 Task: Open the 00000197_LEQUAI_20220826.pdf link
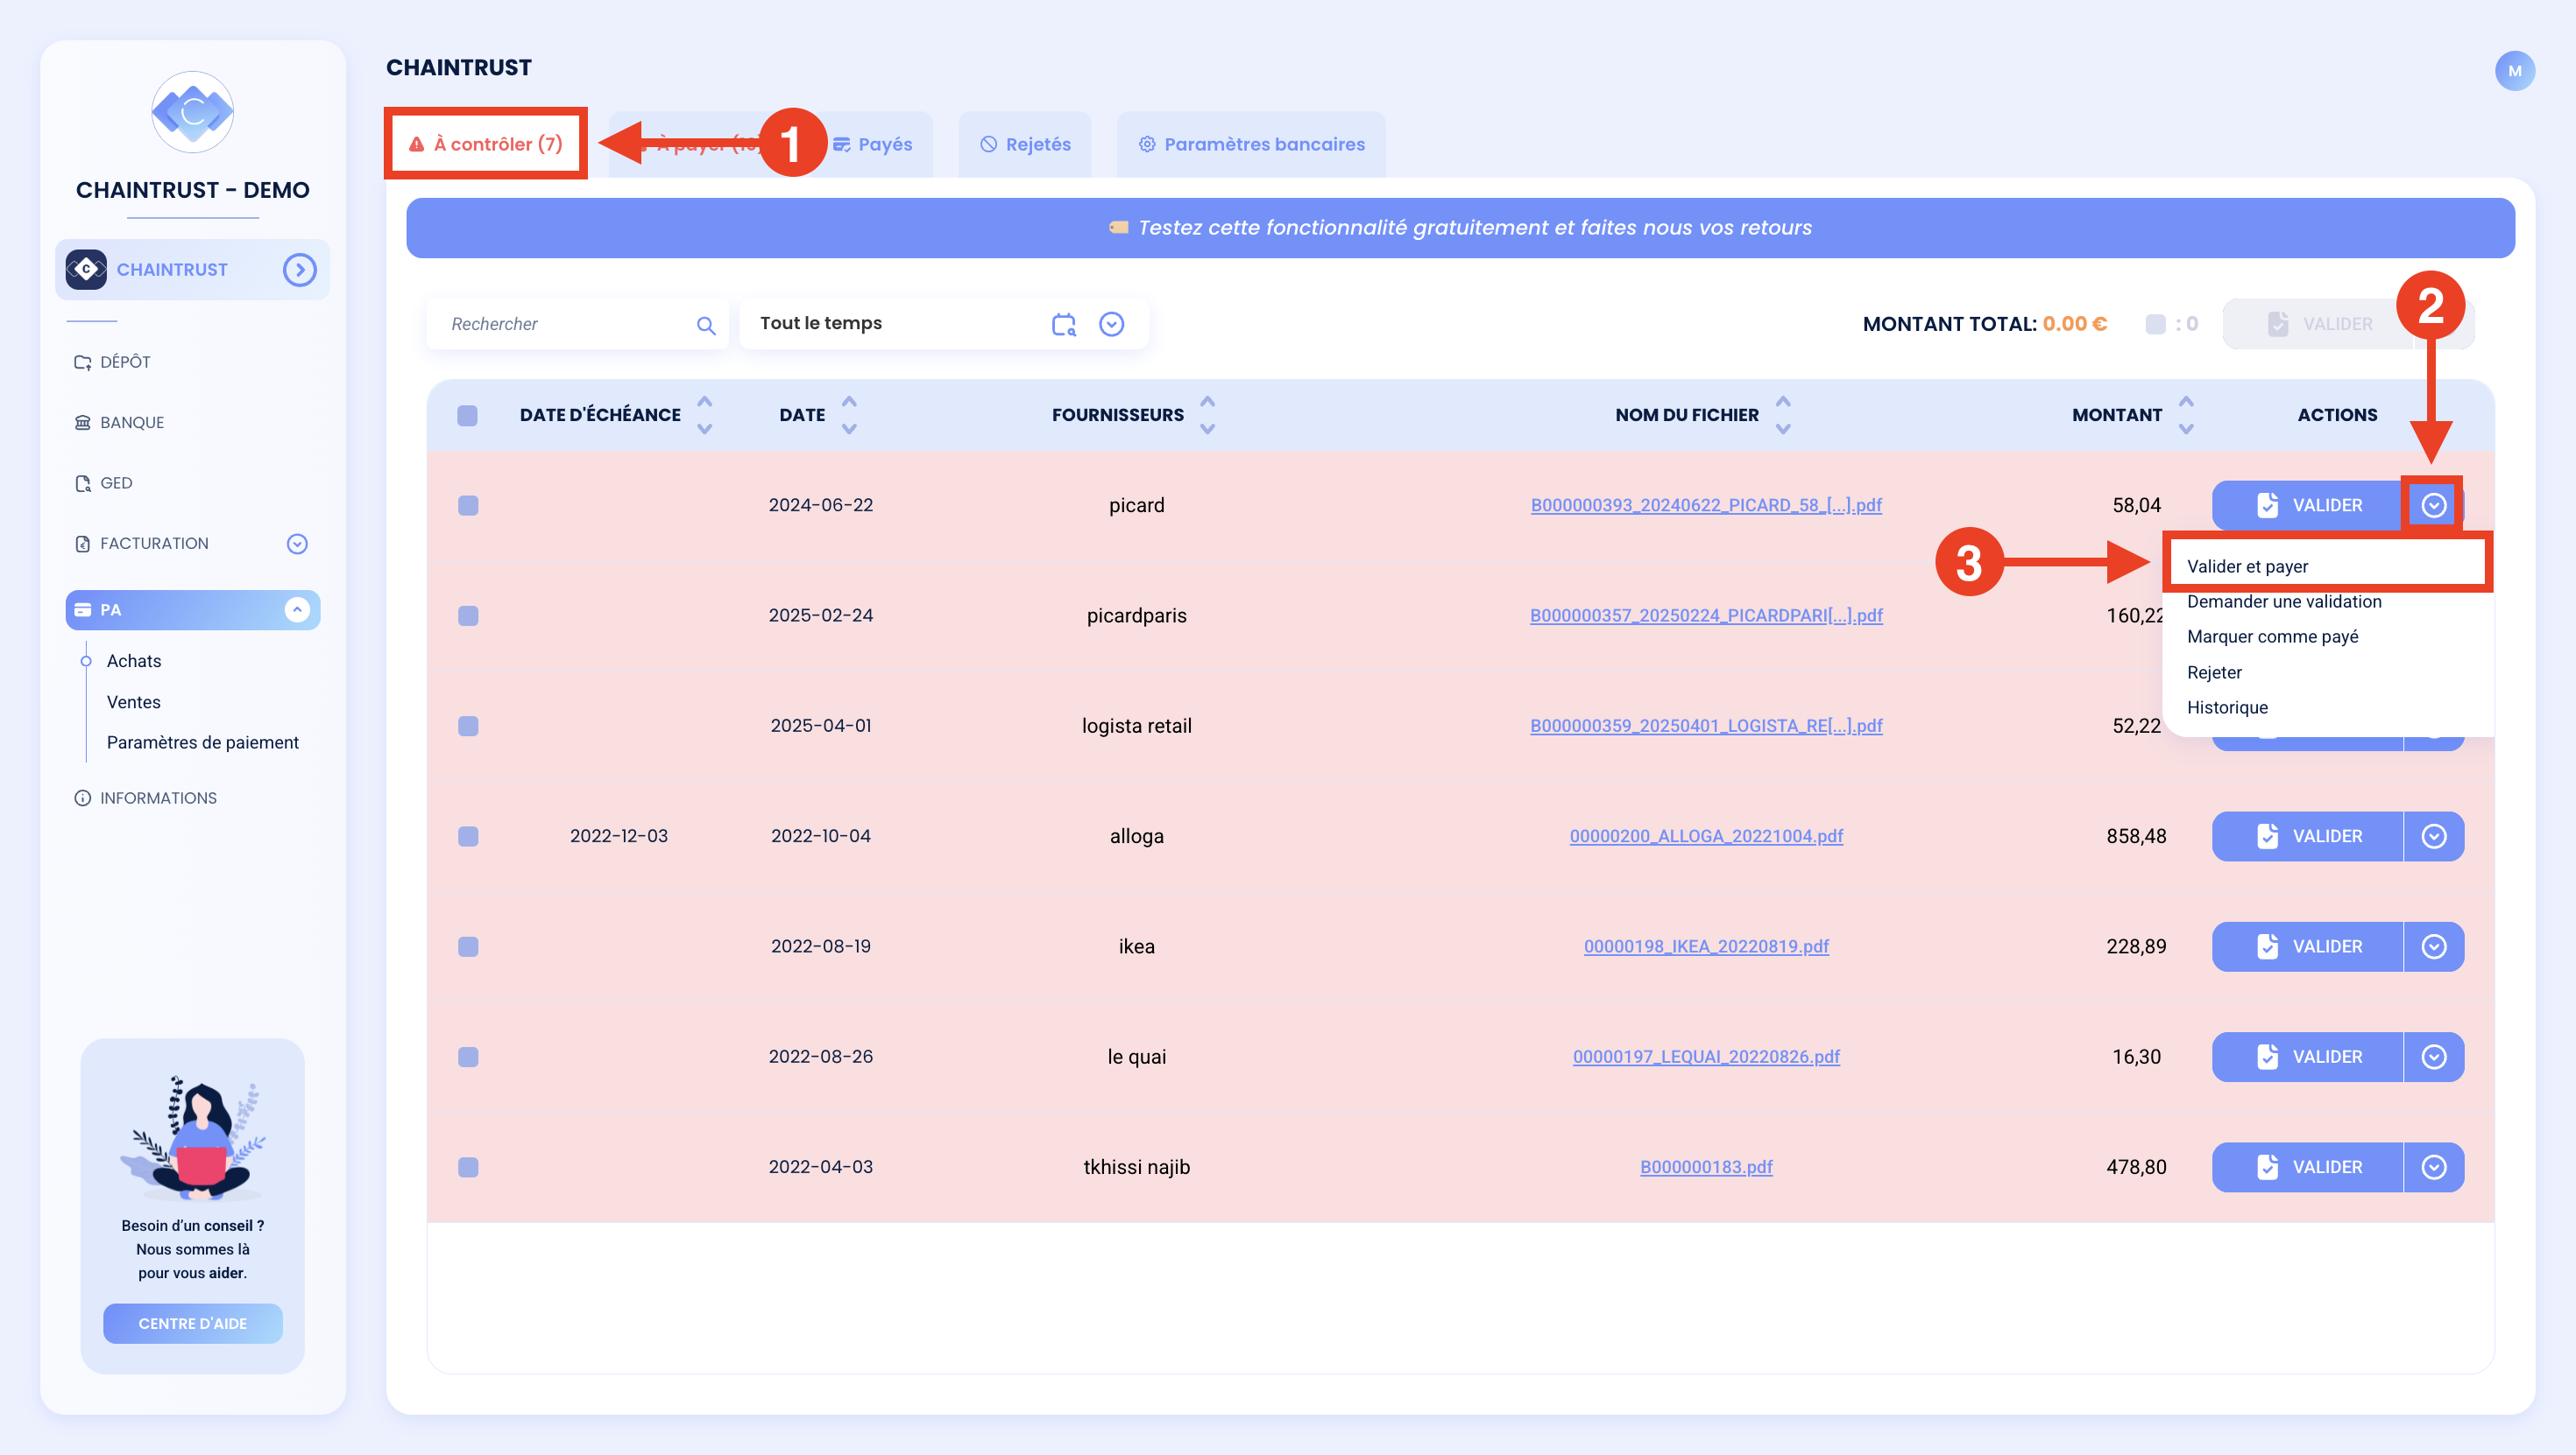click(1706, 1057)
